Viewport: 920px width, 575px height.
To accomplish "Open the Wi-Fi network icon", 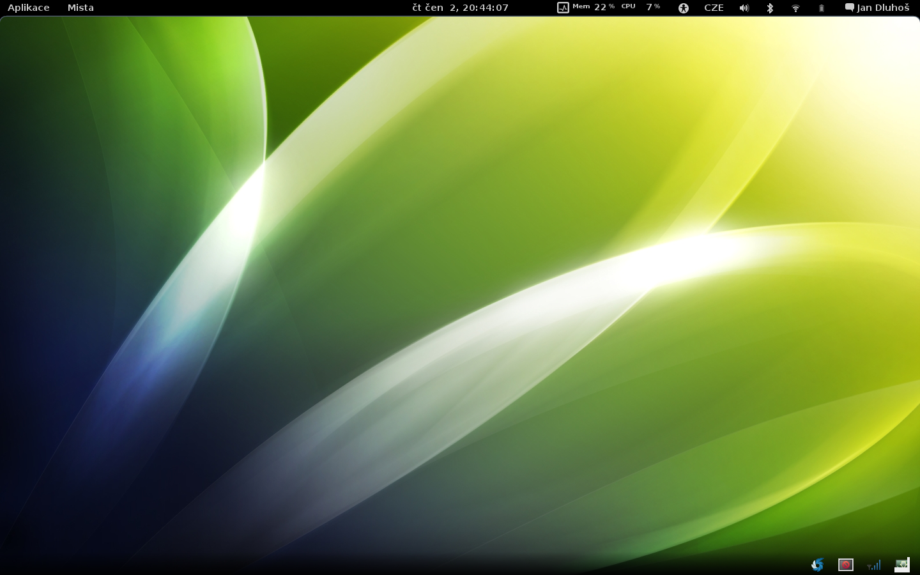I will [x=795, y=8].
